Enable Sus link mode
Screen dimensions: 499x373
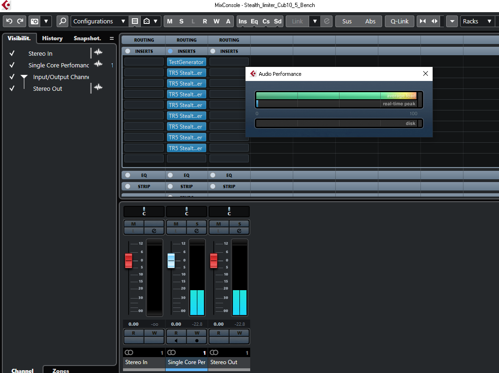coord(347,22)
